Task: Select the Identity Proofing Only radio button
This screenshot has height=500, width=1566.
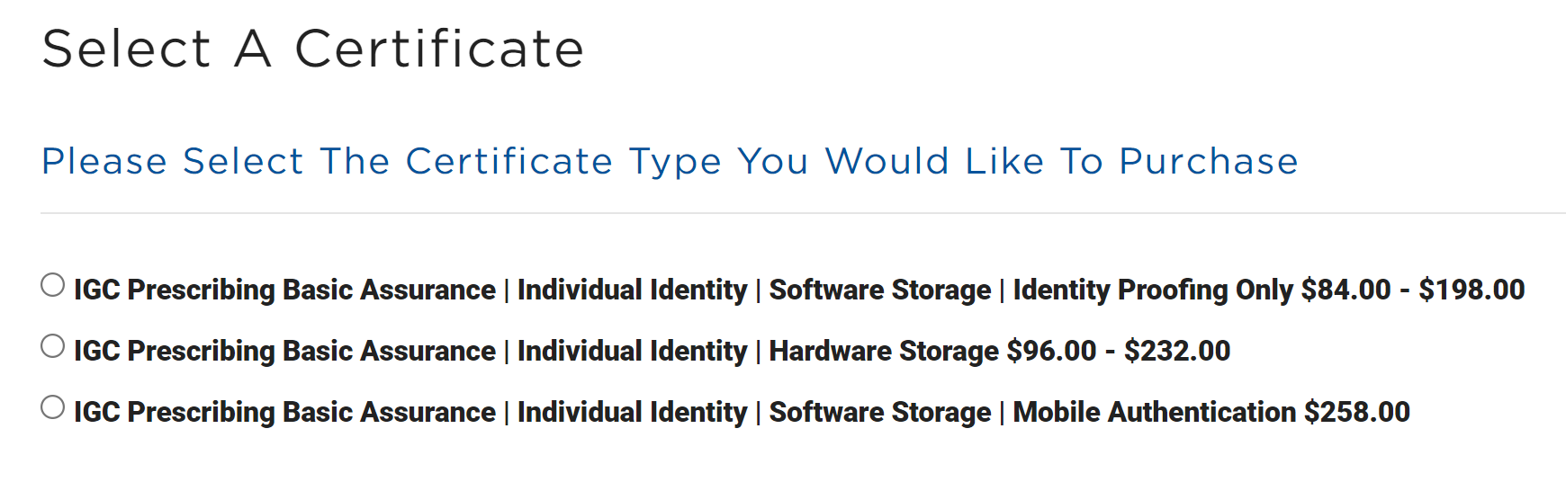Action: (x=53, y=285)
